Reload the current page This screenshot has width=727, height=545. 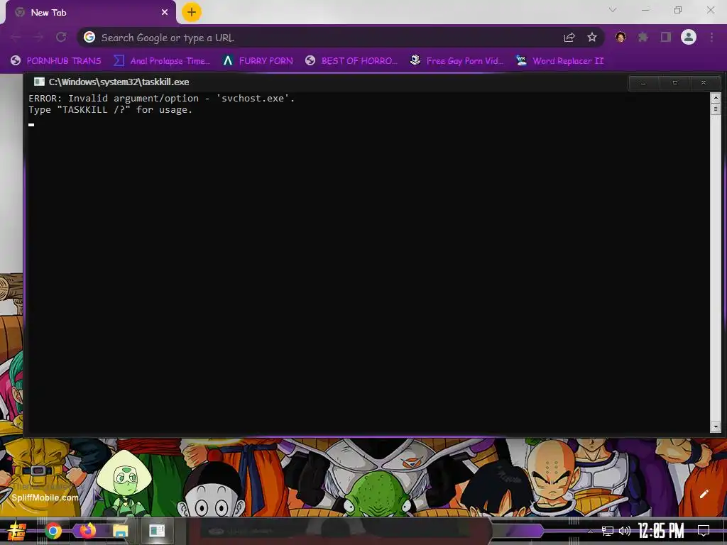[x=61, y=37]
